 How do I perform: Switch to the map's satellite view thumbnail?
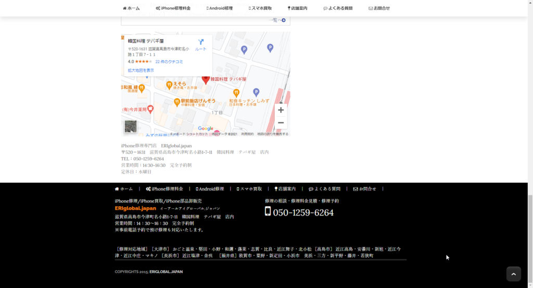[131, 126]
